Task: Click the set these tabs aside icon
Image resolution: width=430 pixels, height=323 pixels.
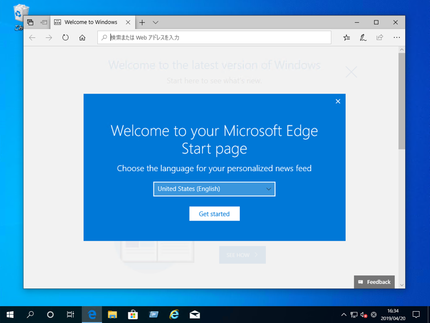Action: click(44, 22)
